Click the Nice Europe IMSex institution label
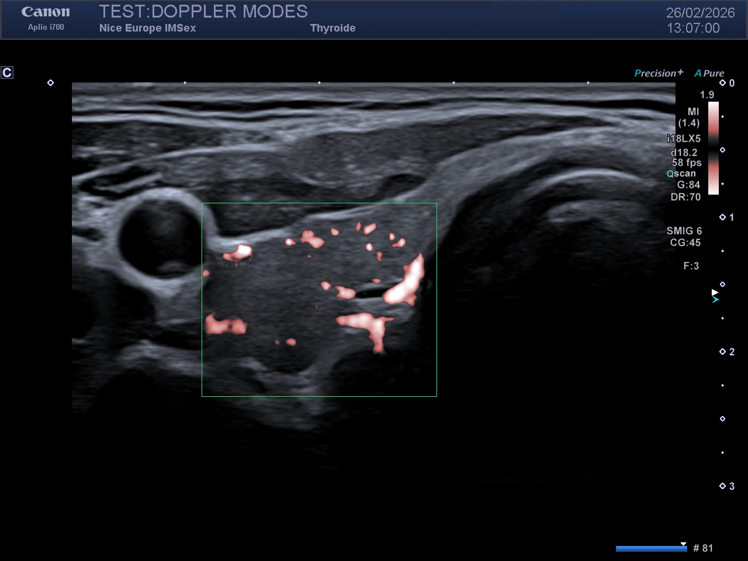This screenshot has height=561, width=748. (x=147, y=28)
